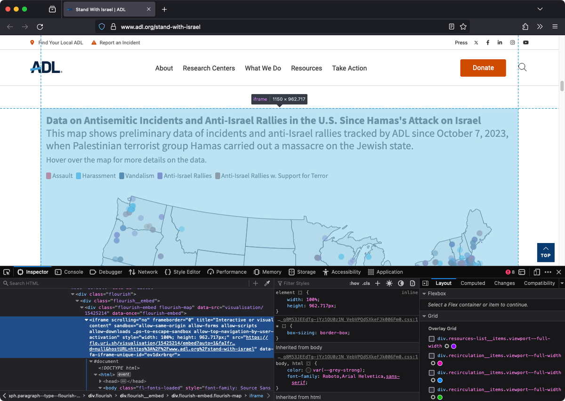The width and height of the screenshot is (565, 401).
Task: Switch to the Debugger panel
Action: tap(106, 272)
